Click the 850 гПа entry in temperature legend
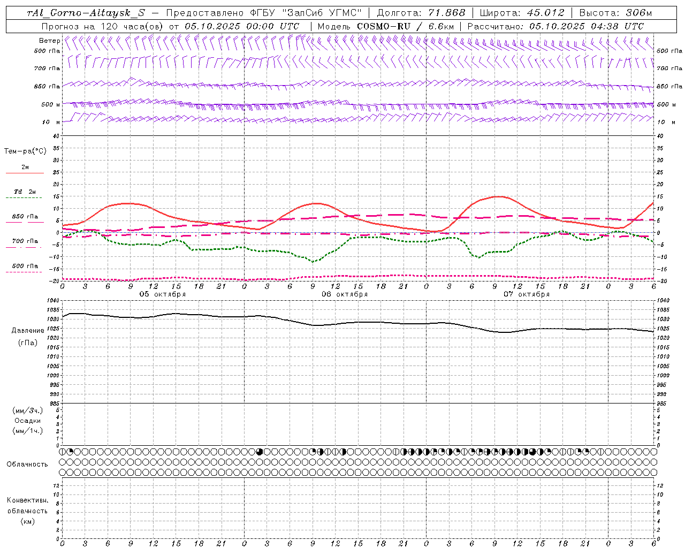Viewport: 685px width, 548px height. point(25,217)
